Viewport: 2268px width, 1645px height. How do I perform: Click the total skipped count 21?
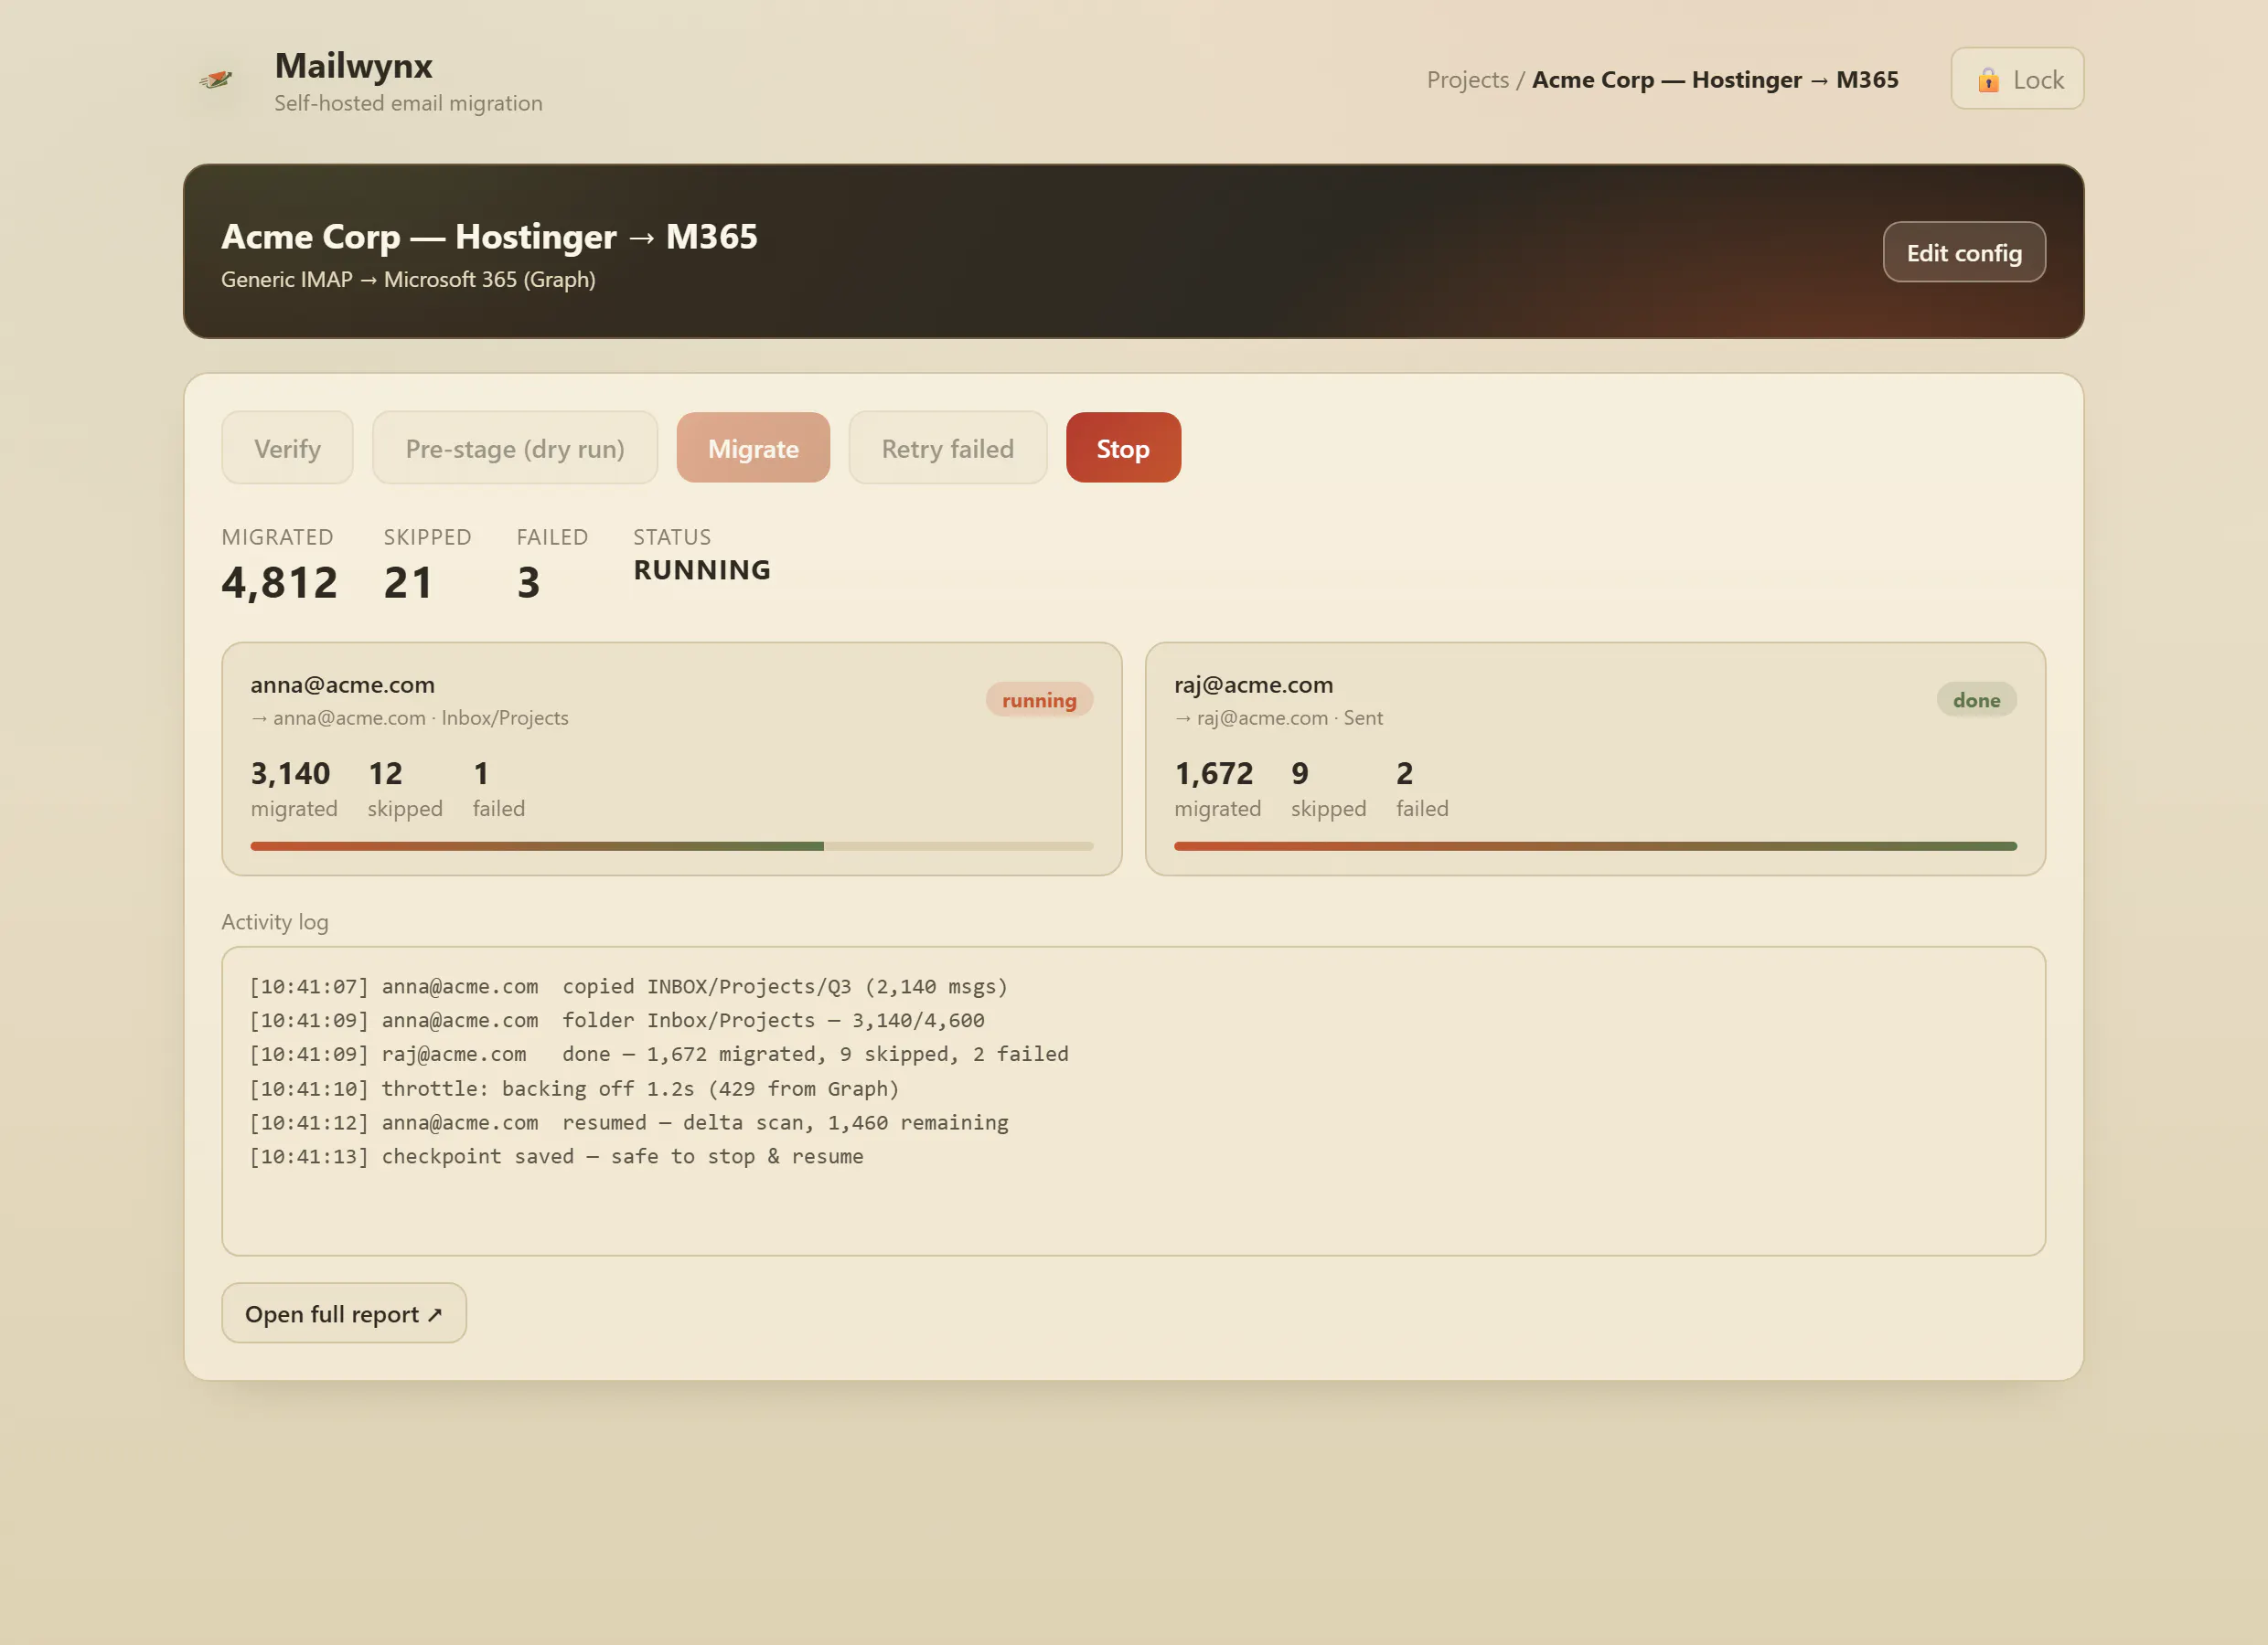[x=408, y=583]
